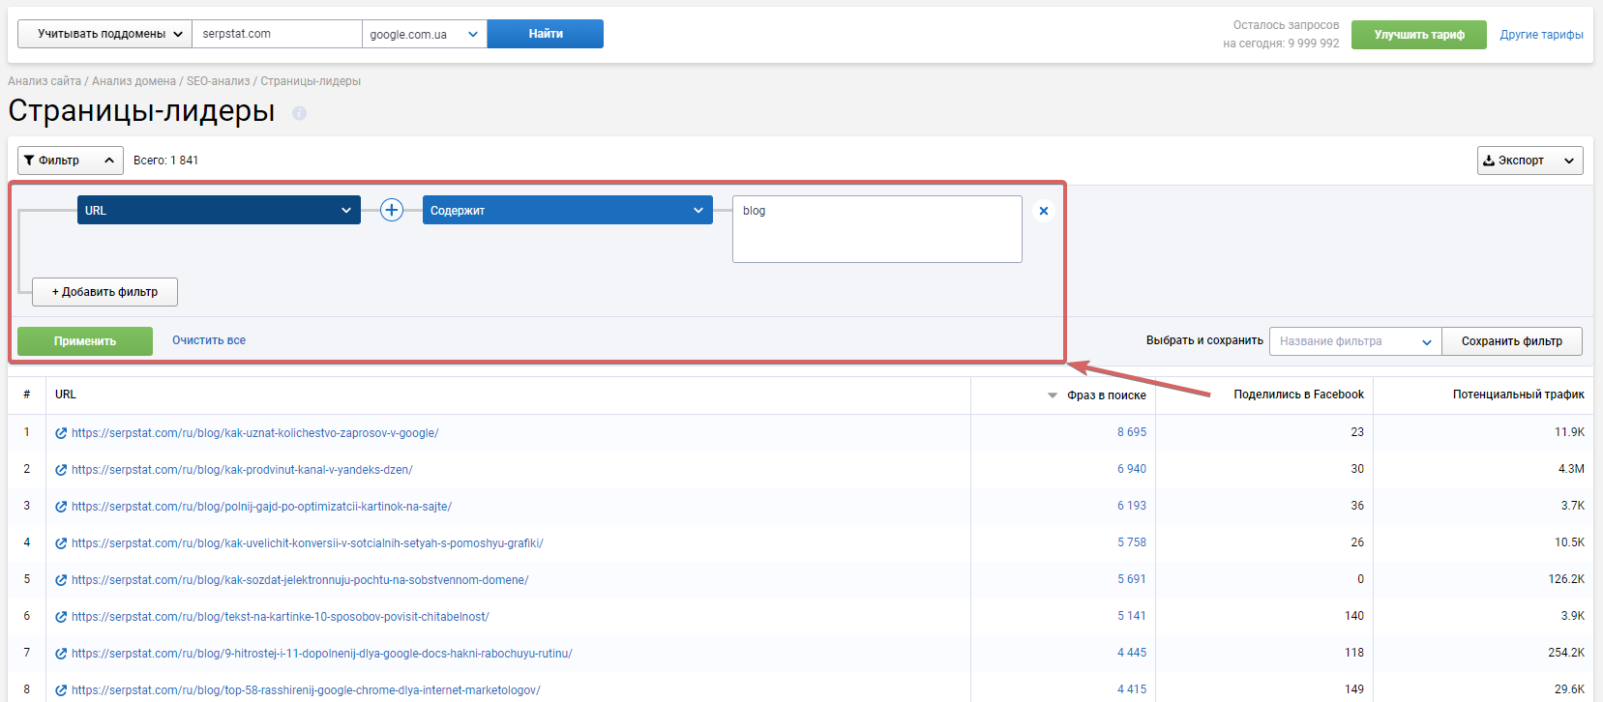Click the Facebook shares value 149

coord(1354,689)
